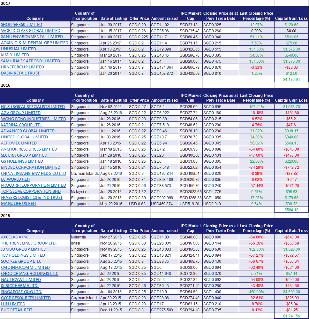Viewport: 309px width, 319px height.
Task: Open the DASIN RETAIL TRUST link
Action: coord(20,73)
